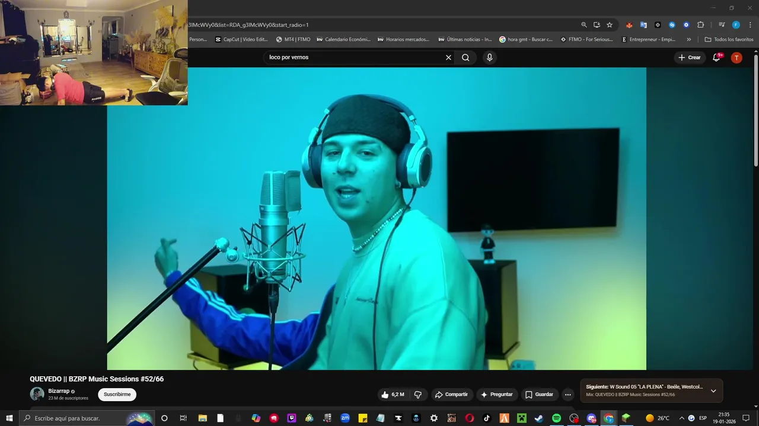Image resolution: width=759 pixels, height=426 pixels.
Task: Open the Windows notification center icon
Action: coord(746,418)
